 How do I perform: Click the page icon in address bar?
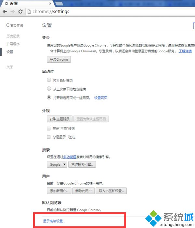pos(29,11)
